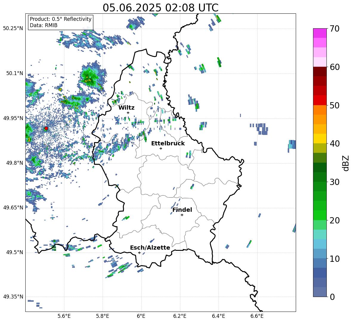Click the 0 tick on the colorbar
This screenshot has width=353, height=322.
point(332,297)
